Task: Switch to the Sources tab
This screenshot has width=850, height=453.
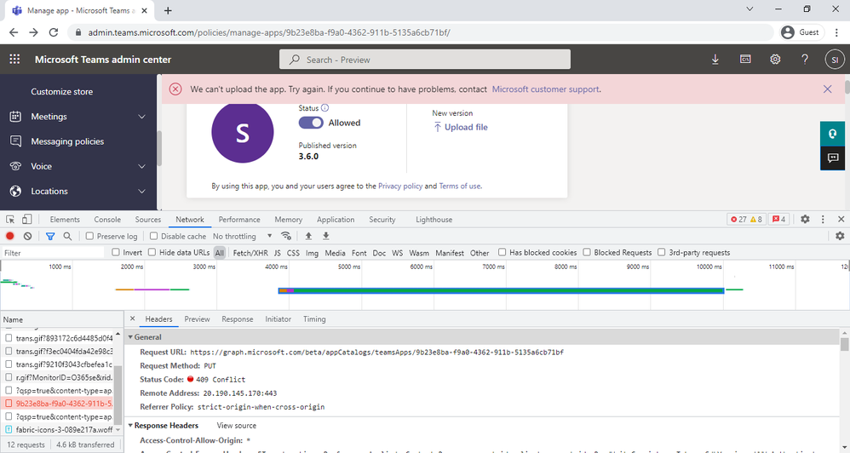Action: click(148, 220)
